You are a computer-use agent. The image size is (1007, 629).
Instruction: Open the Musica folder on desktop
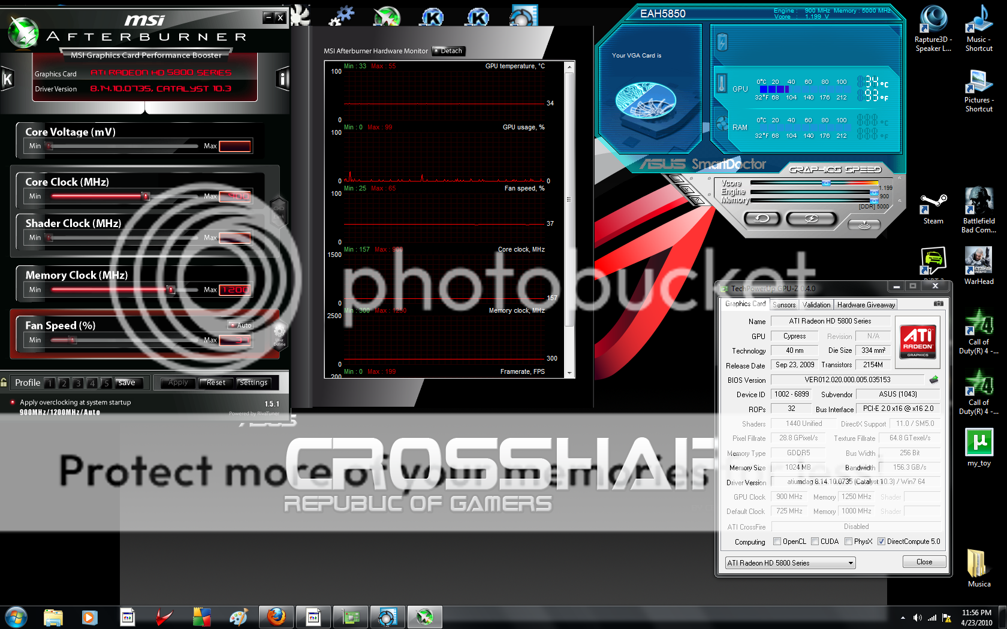click(x=979, y=568)
